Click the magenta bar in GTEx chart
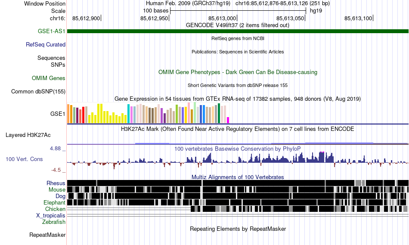Image resolution: width=409 pixels, height=245 pixels. (228, 120)
